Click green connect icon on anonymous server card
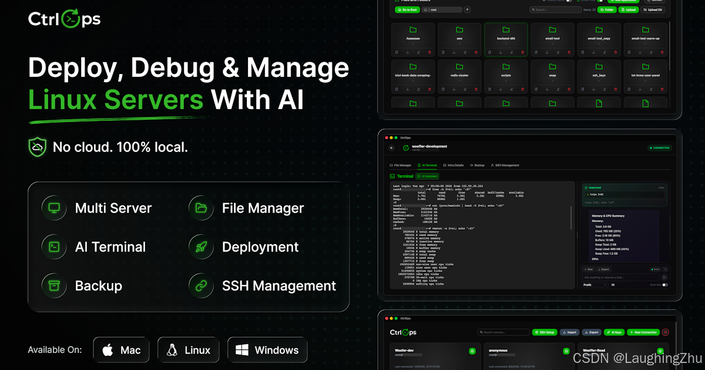 tap(566, 351)
